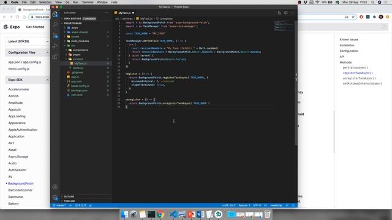Open Microsoft Word from the Dock

(x=200, y=215)
